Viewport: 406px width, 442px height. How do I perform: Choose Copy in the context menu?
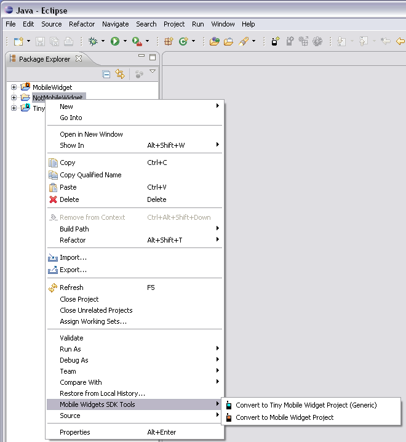click(x=135, y=163)
